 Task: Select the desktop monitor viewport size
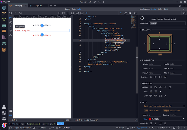(77, 13)
